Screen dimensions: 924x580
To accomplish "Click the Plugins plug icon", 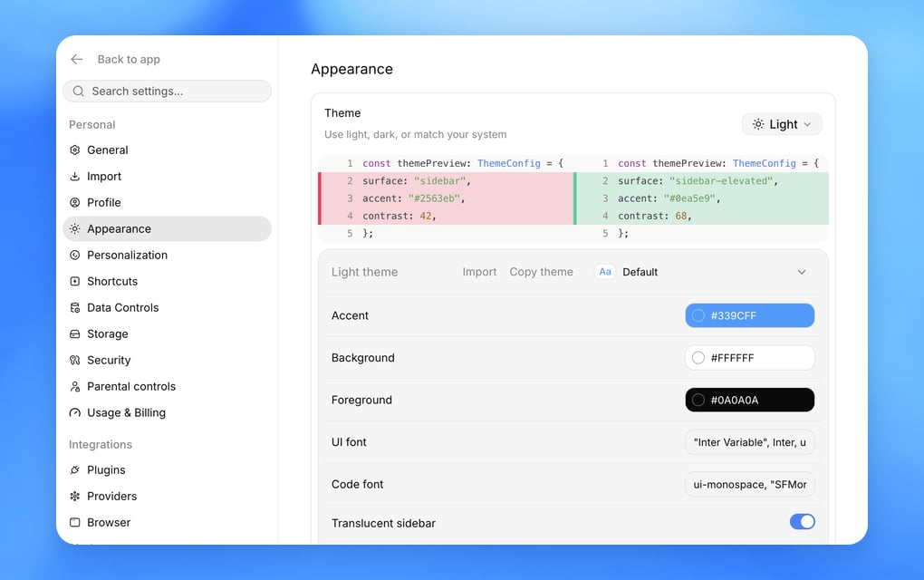I will click(x=75, y=469).
